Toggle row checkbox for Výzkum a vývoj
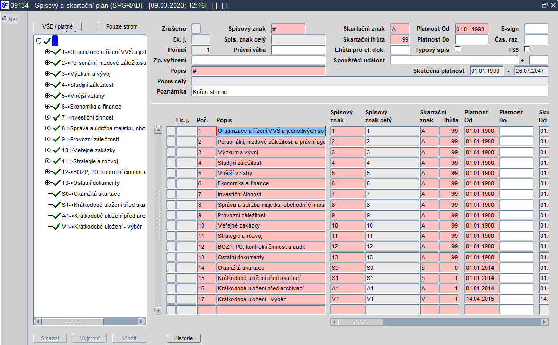Viewport: 558px width, 345px height. pos(172,152)
